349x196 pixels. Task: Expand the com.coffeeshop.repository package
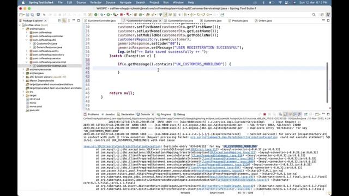click(x=27, y=54)
